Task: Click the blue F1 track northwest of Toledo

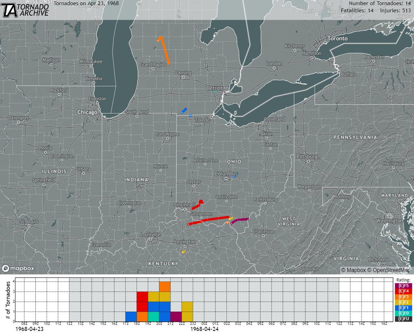Action: tap(184, 110)
